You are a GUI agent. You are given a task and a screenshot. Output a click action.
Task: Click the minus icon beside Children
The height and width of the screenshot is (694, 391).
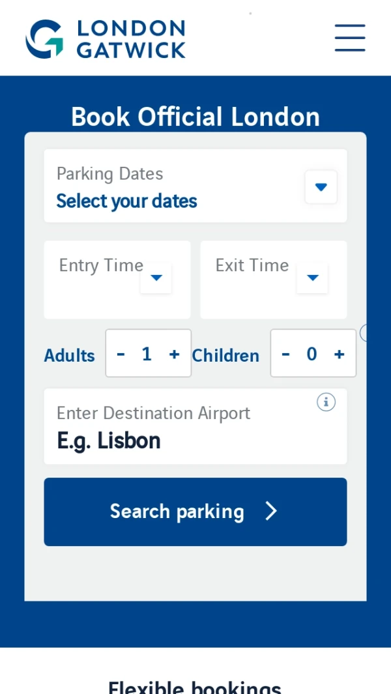point(285,354)
